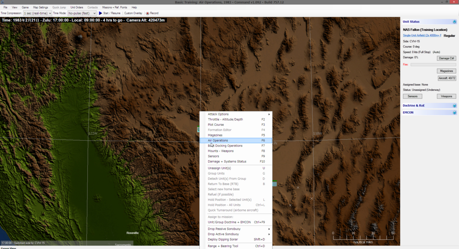Viewport: 459px width, 249px height.
Task: Click the Damage Ctrl button
Action: (x=446, y=58)
